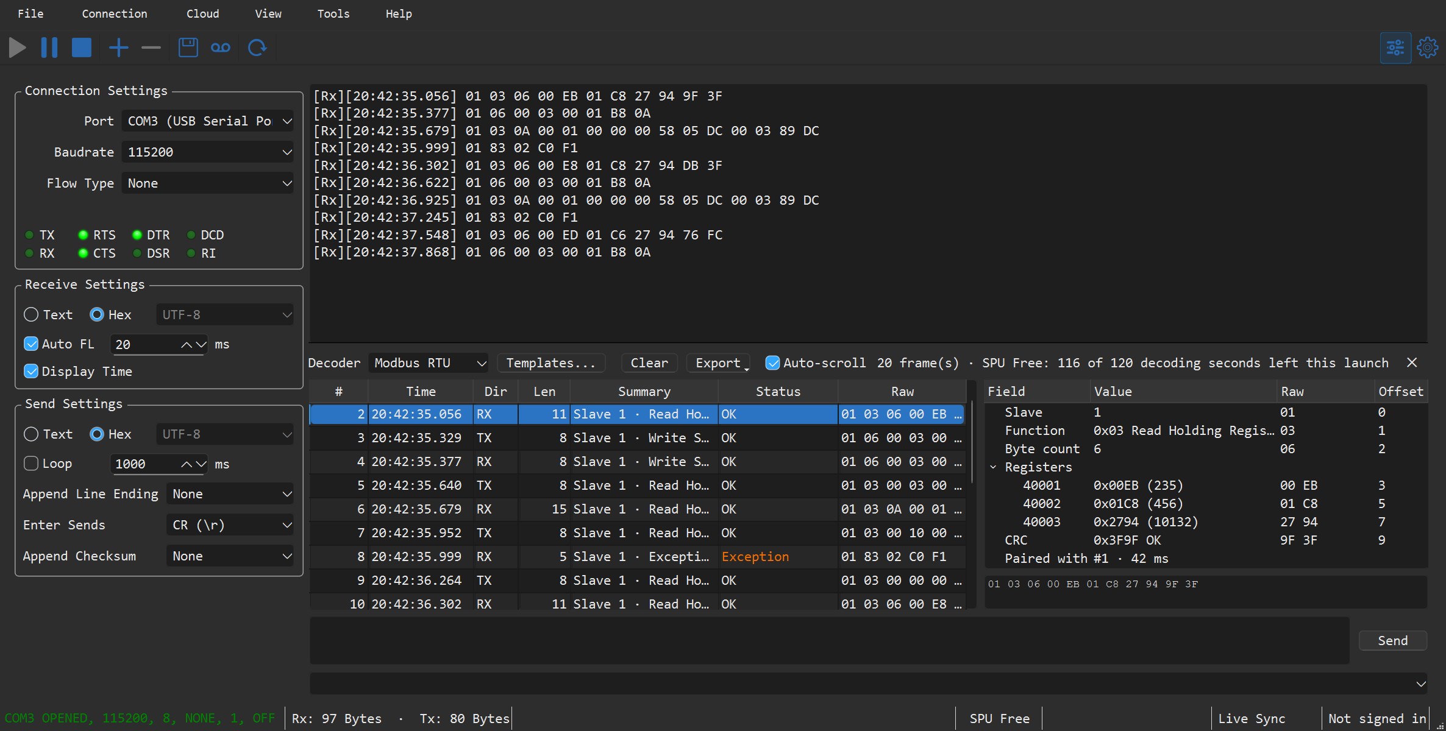The width and height of the screenshot is (1446, 731).
Task: Toggle the settings panel sliders icon
Action: pos(1395,48)
